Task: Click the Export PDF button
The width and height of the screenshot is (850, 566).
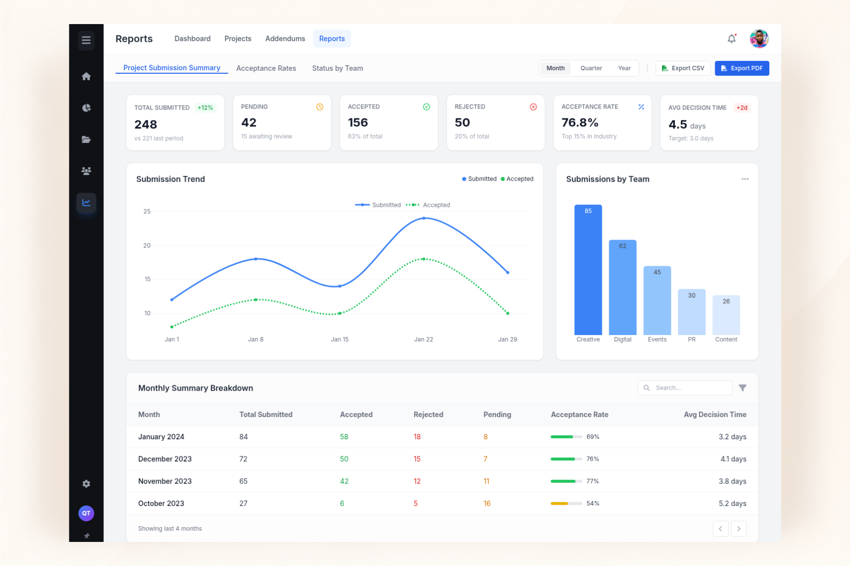Action: (742, 68)
